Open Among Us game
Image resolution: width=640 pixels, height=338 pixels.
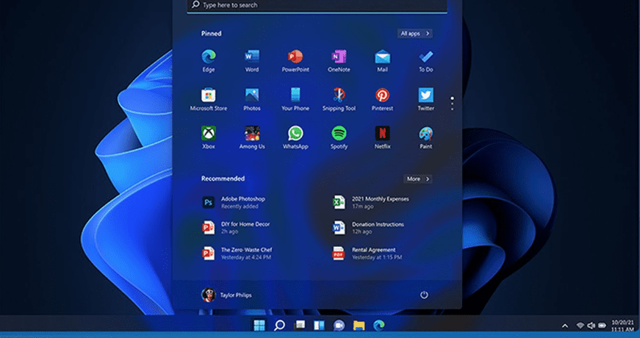(x=252, y=137)
